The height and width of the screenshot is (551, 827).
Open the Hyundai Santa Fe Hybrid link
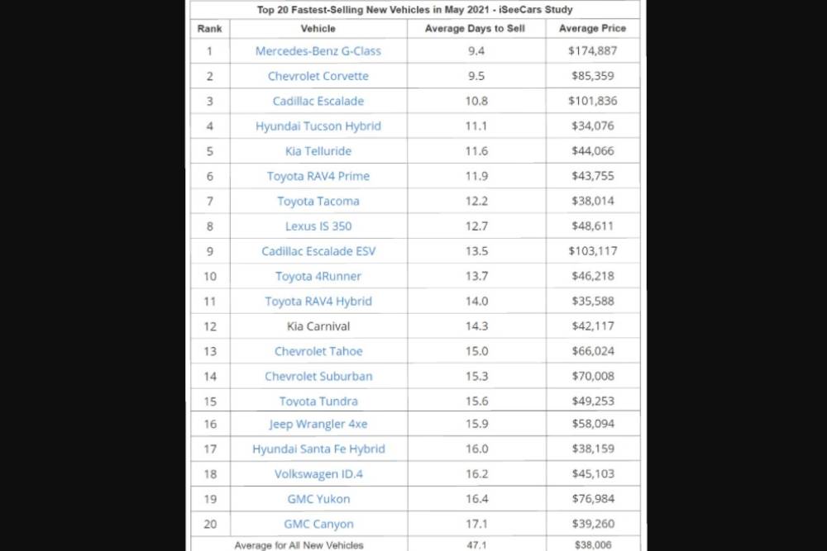coord(318,449)
